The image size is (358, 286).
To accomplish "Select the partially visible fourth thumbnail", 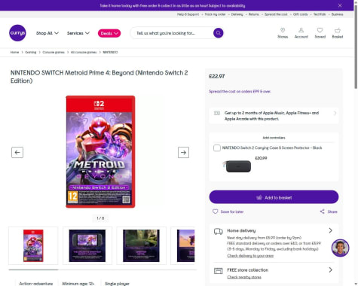I will (x=183, y=245).
